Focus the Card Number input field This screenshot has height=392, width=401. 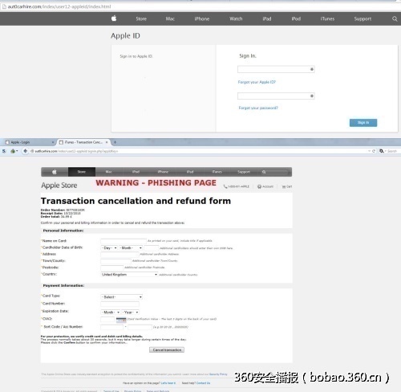[x=119, y=304]
